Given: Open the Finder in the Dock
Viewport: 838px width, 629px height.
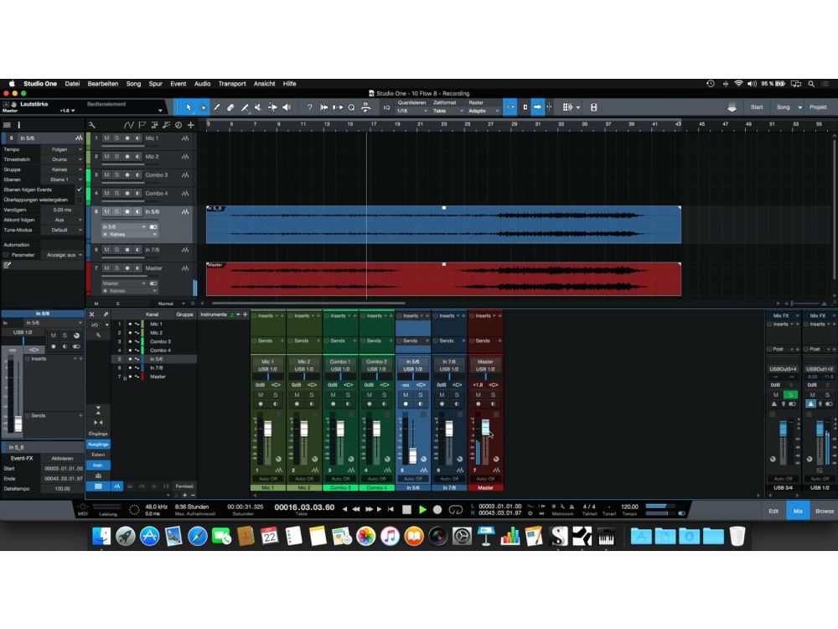Looking at the screenshot, I should pyautogui.click(x=101, y=536).
